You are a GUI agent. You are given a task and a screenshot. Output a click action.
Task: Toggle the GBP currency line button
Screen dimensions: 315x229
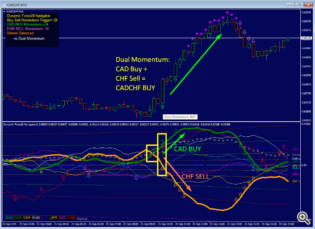[45, 218]
